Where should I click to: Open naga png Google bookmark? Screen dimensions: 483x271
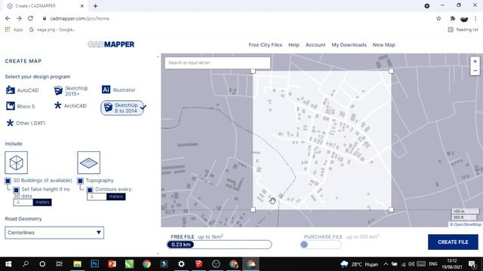(52, 29)
